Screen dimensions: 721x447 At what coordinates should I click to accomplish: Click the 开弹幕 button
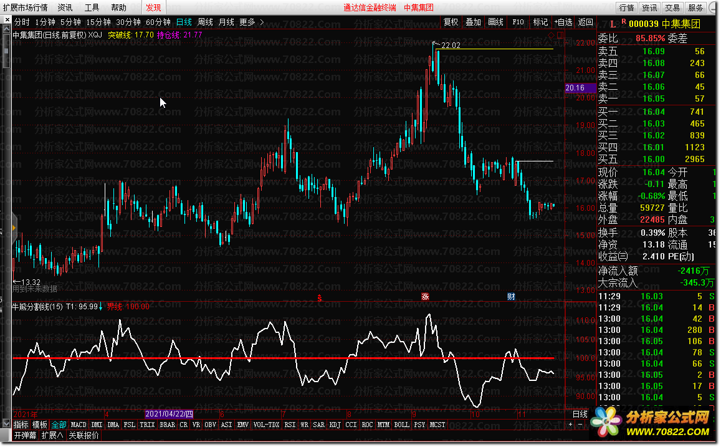(26, 435)
